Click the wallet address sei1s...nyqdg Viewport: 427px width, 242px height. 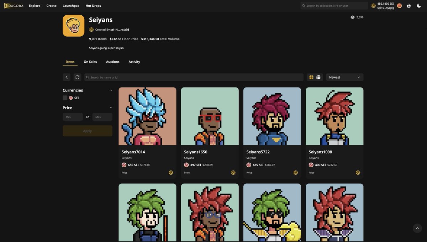pos(386,8)
